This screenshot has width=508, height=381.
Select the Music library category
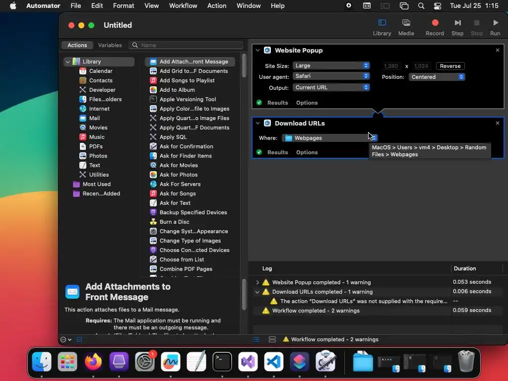[97, 137]
